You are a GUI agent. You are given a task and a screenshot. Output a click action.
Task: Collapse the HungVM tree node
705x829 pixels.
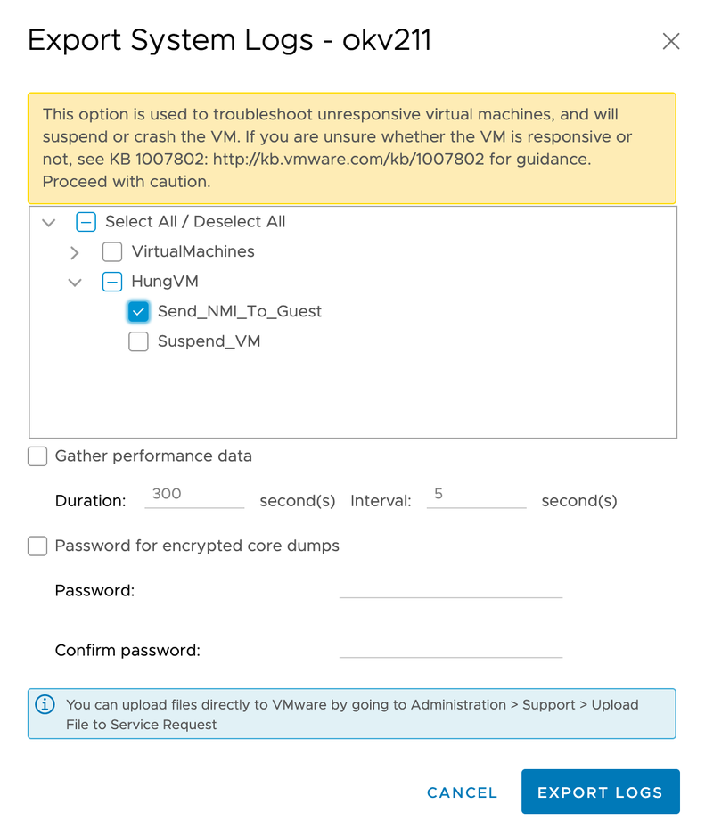click(75, 281)
